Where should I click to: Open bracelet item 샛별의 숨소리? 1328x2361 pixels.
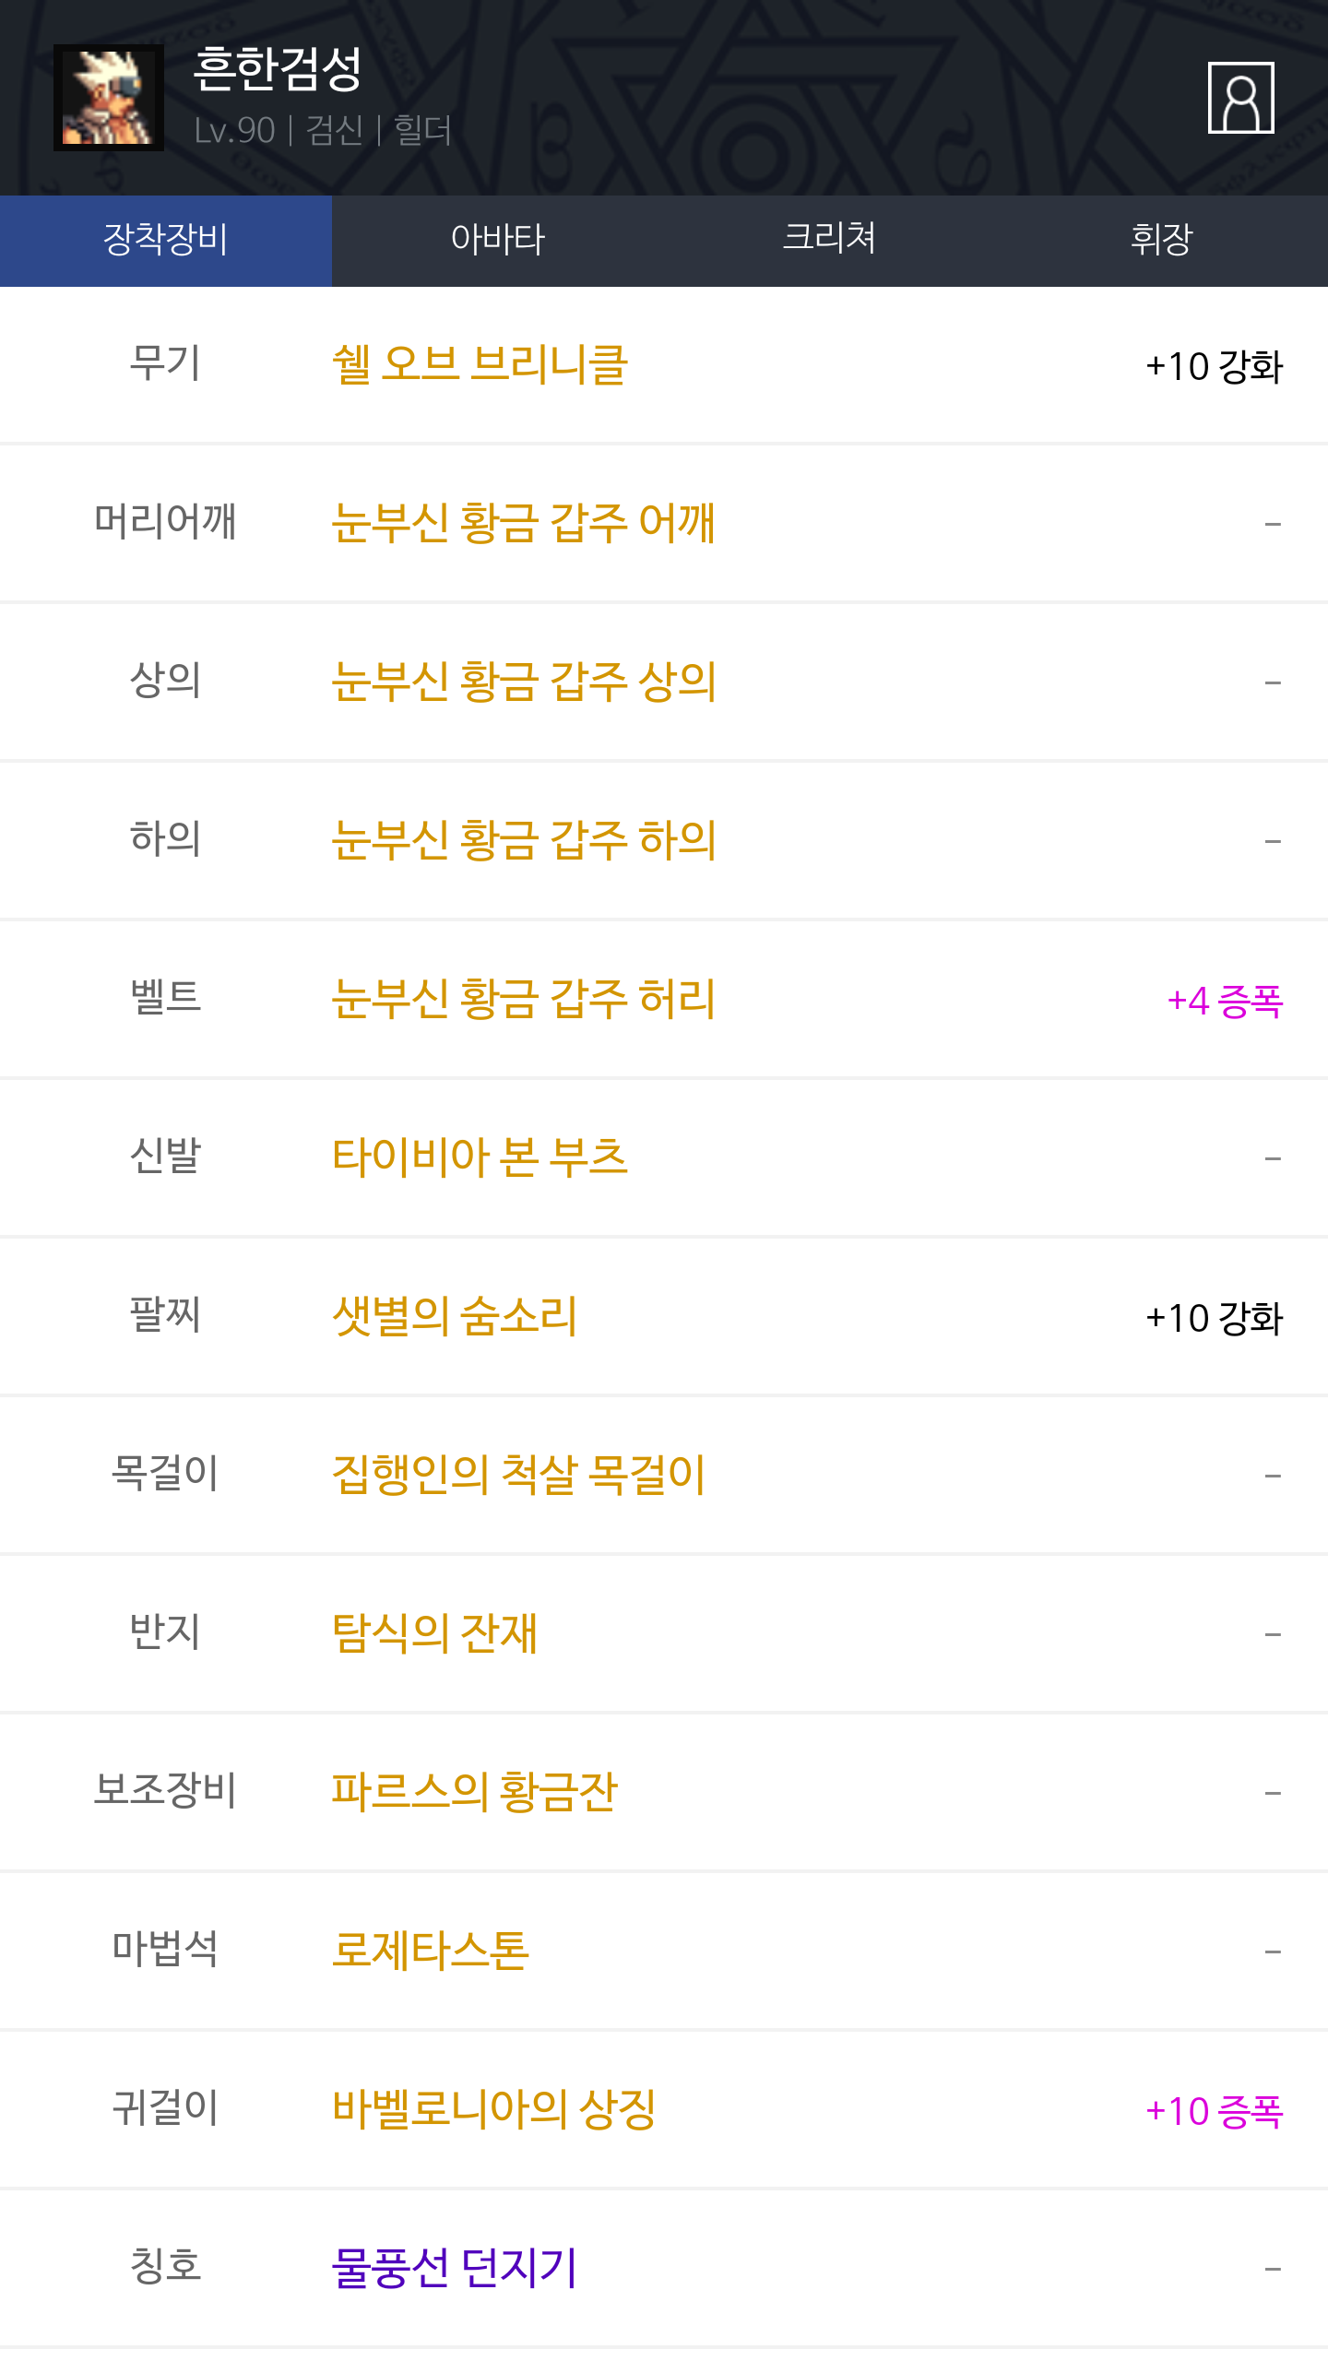click(454, 1317)
